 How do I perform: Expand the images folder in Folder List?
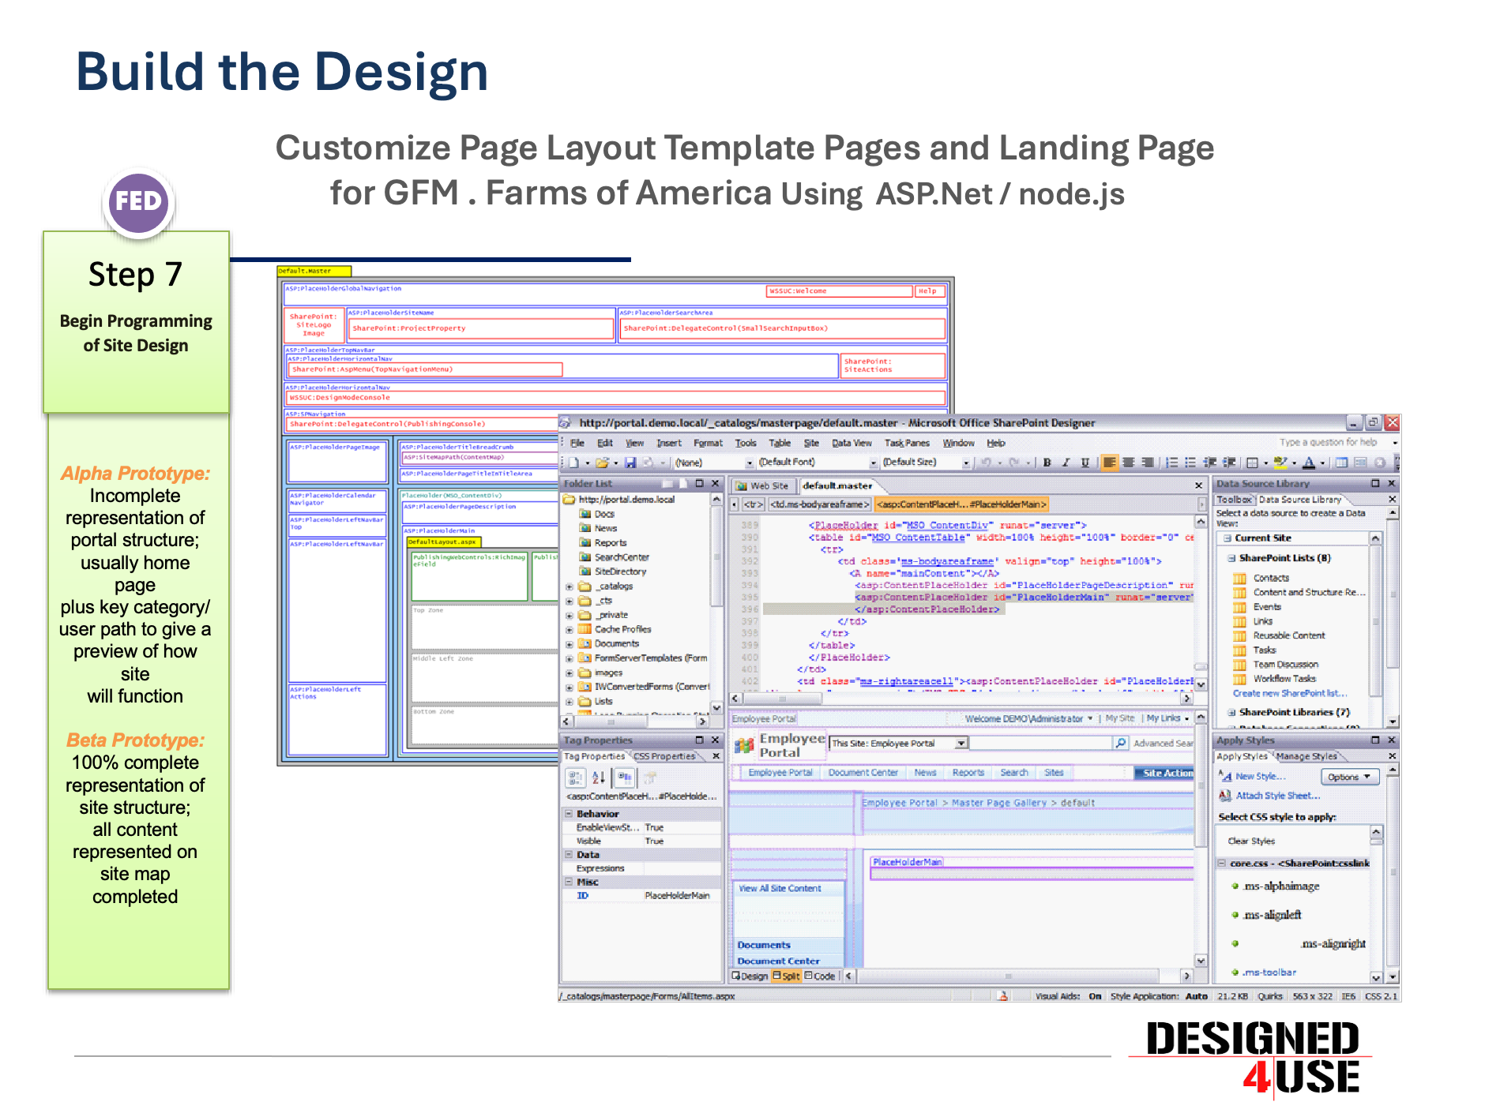coord(570,673)
